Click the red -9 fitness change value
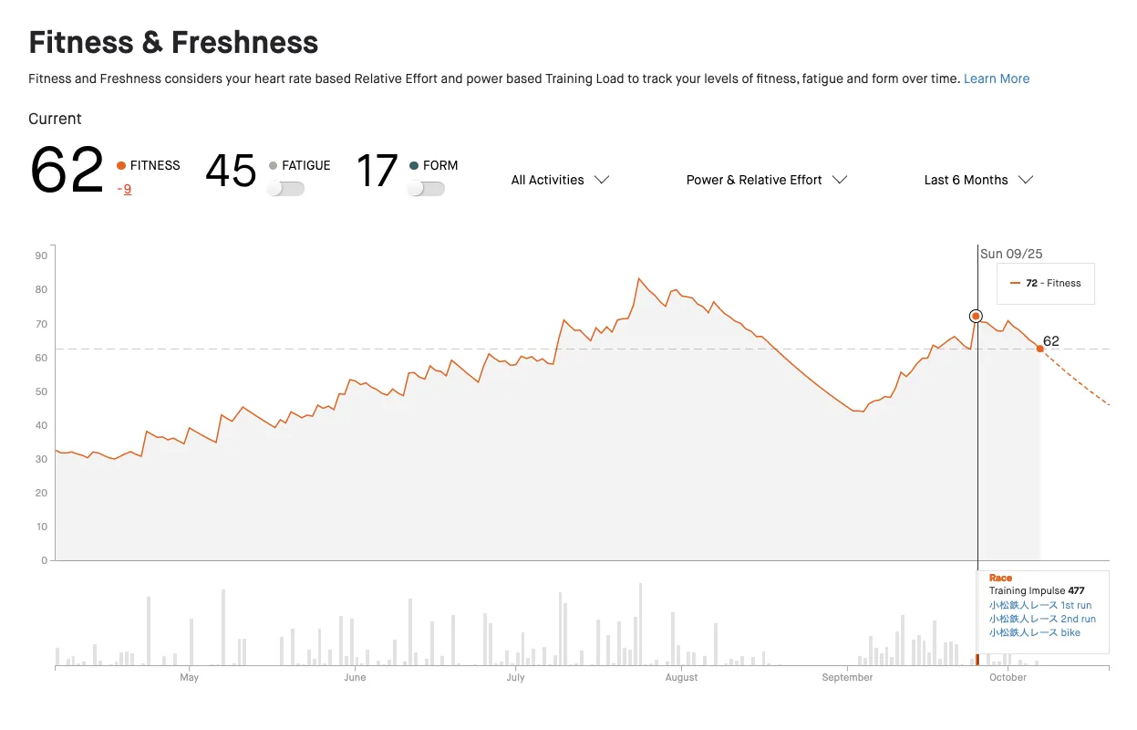 [x=124, y=189]
